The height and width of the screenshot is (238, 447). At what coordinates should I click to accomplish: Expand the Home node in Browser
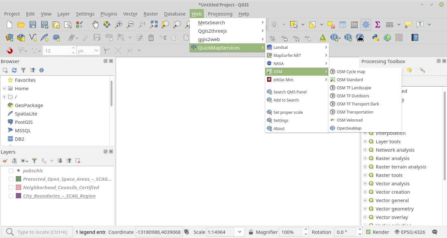pyautogui.click(x=4, y=88)
